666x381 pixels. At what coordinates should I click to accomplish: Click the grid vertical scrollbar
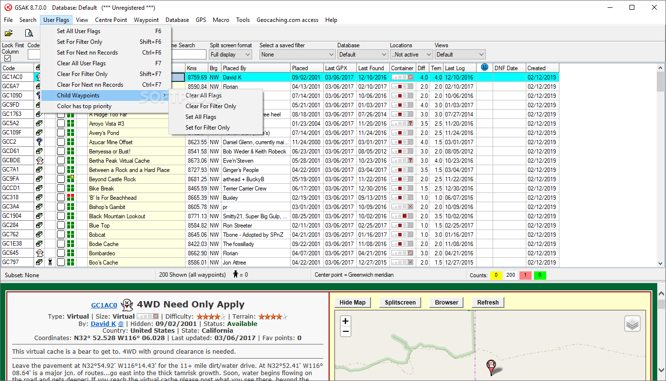pos(661,166)
